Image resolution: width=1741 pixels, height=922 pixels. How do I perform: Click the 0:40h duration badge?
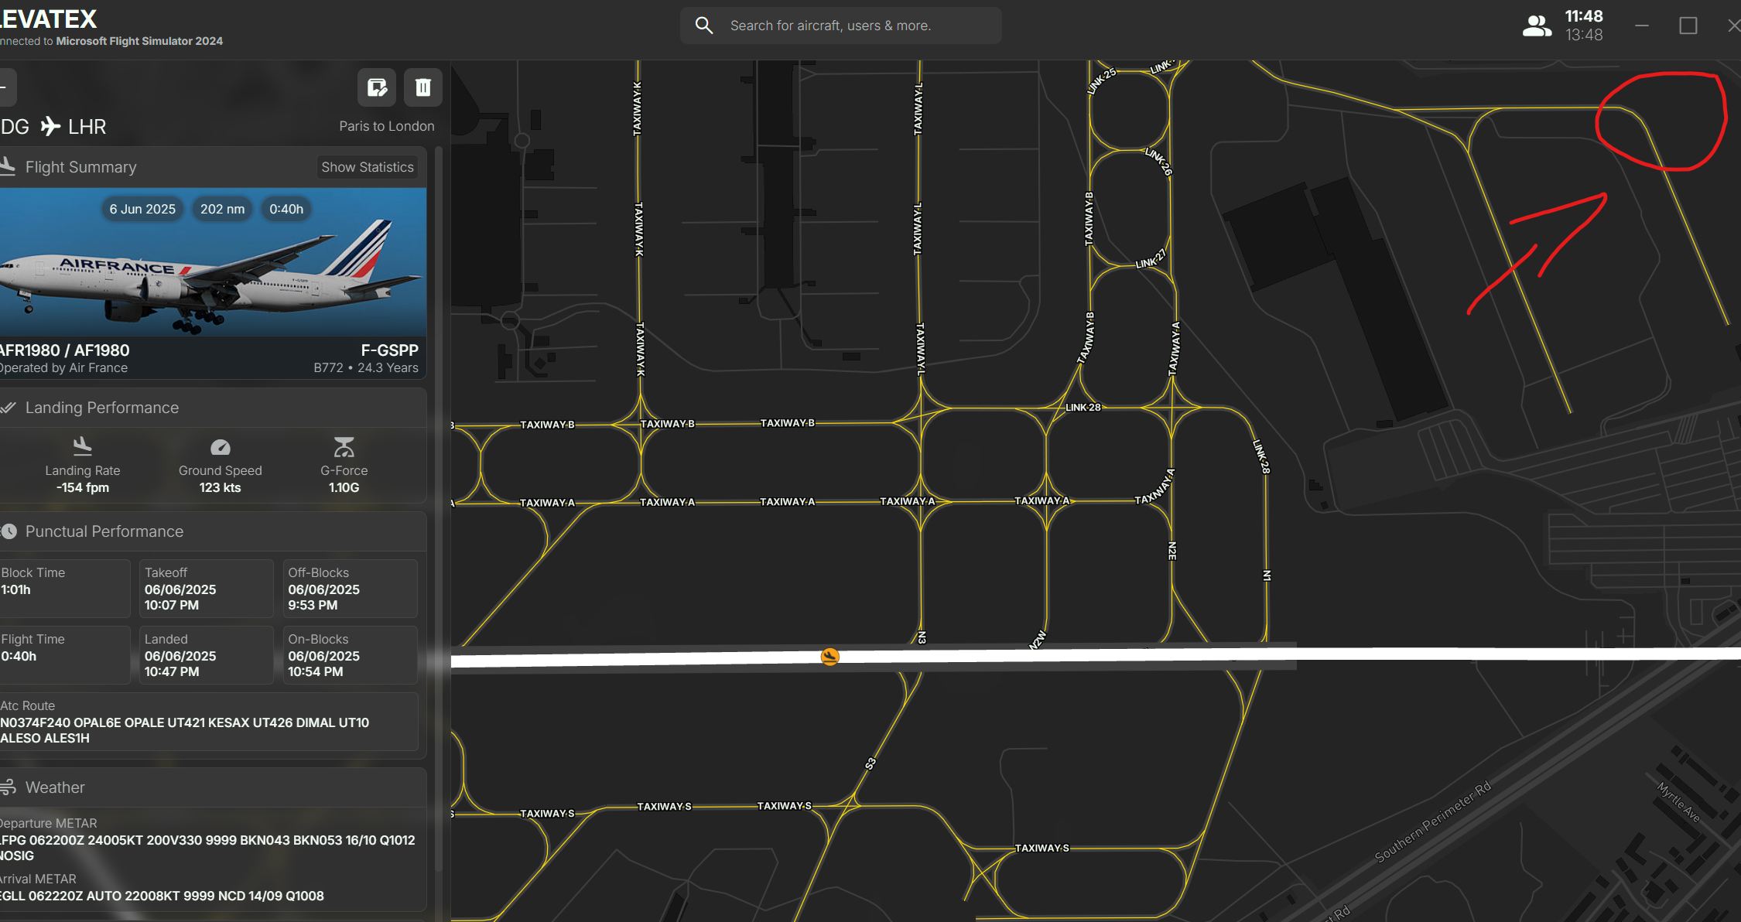click(x=286, y=209)
